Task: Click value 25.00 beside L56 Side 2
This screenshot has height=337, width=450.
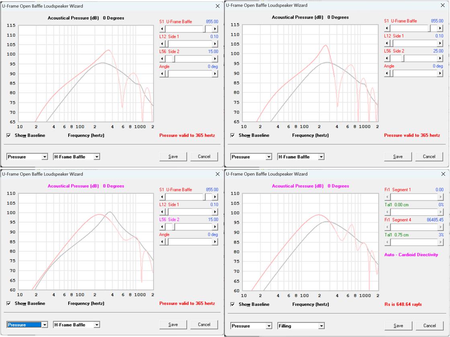Action: point(438,51)
